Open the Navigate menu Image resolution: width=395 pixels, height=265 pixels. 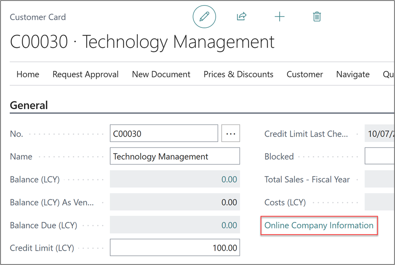(353, 74)
